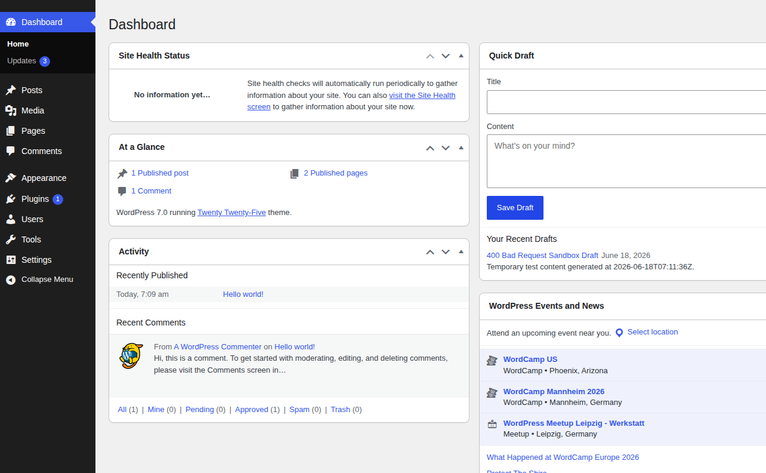
Task: Click the Posts pushpin icon
Action: click(x=11, y=90)
